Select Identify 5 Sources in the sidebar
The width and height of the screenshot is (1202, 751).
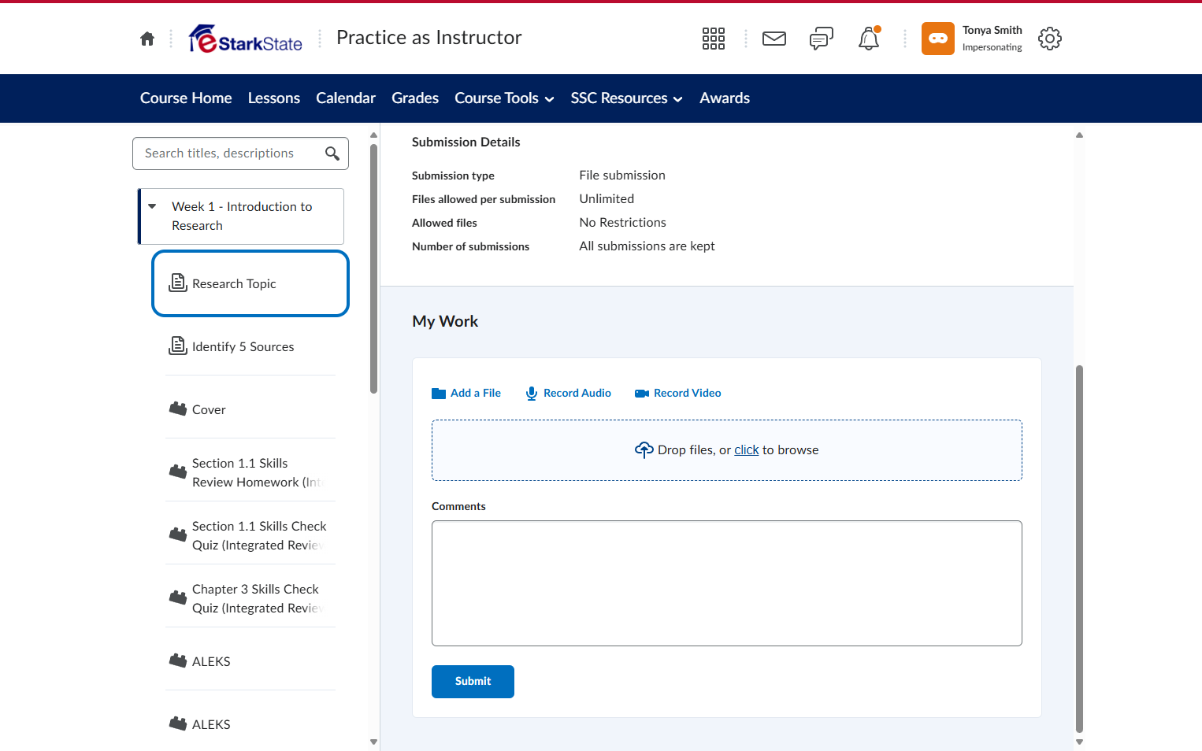[x=250, y=346]
